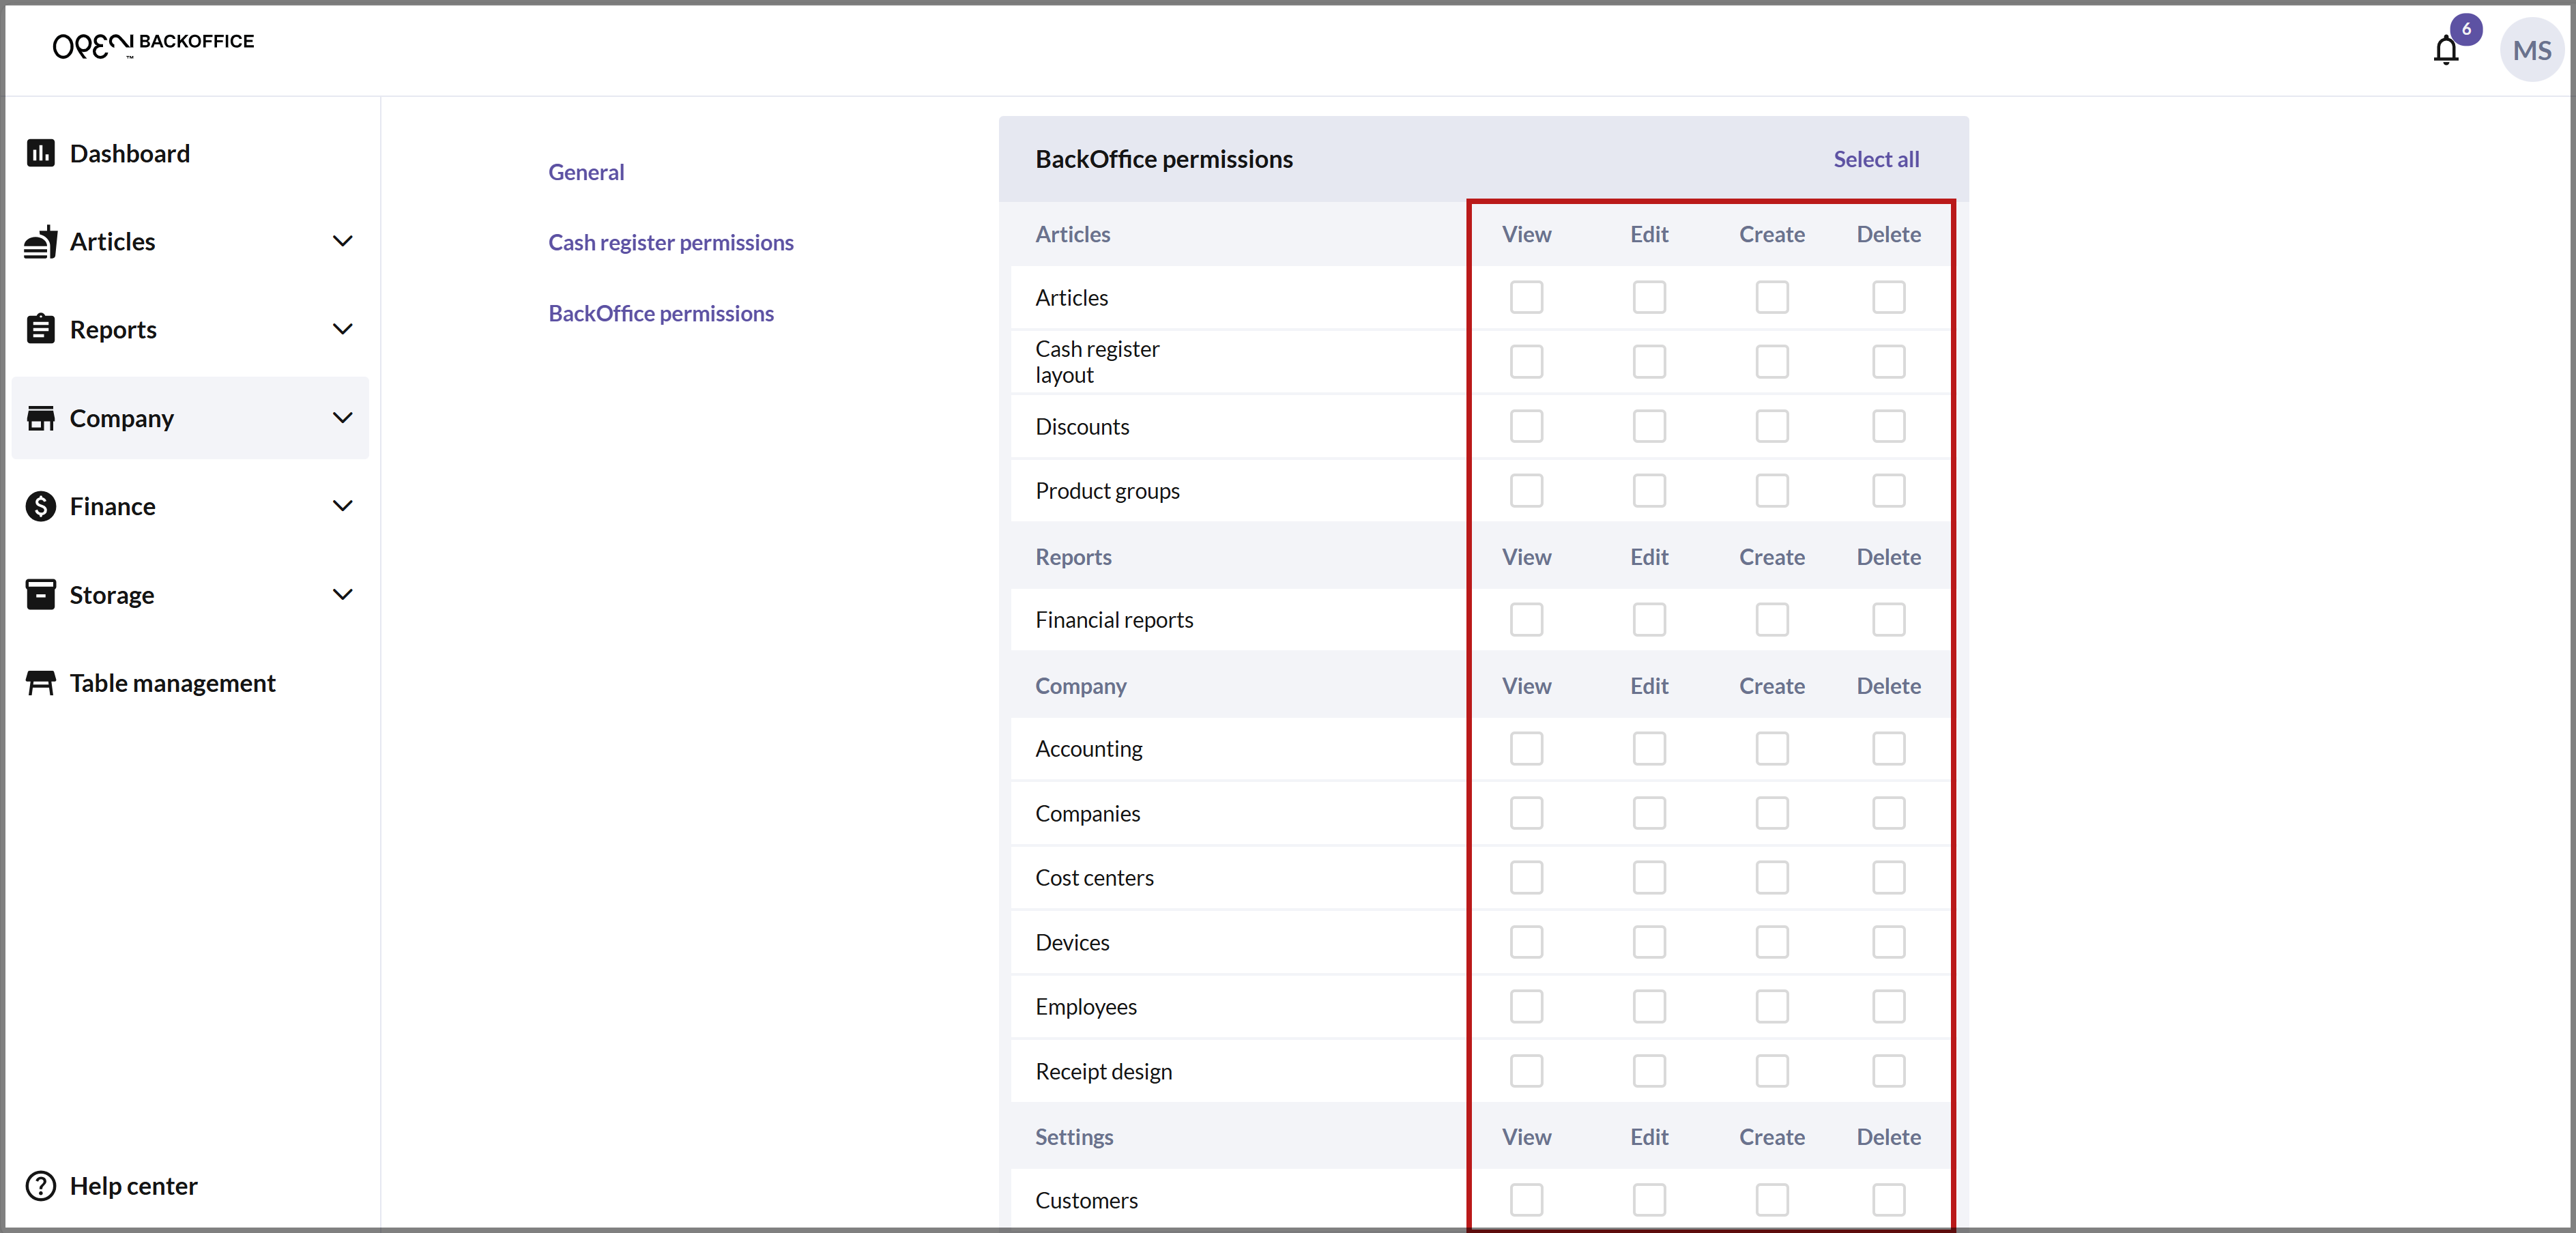Open the Finance menu label
2576x1233 pixels.
(x=112, y=506)
